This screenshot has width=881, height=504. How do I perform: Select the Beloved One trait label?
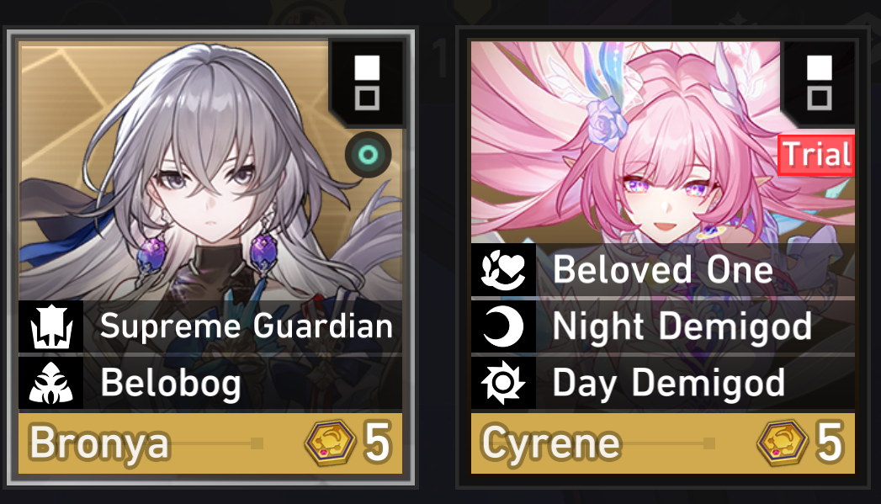click(x=663, y=270)
